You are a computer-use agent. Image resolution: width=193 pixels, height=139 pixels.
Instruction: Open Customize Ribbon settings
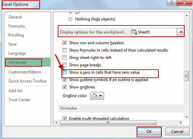tap(25, 72)
